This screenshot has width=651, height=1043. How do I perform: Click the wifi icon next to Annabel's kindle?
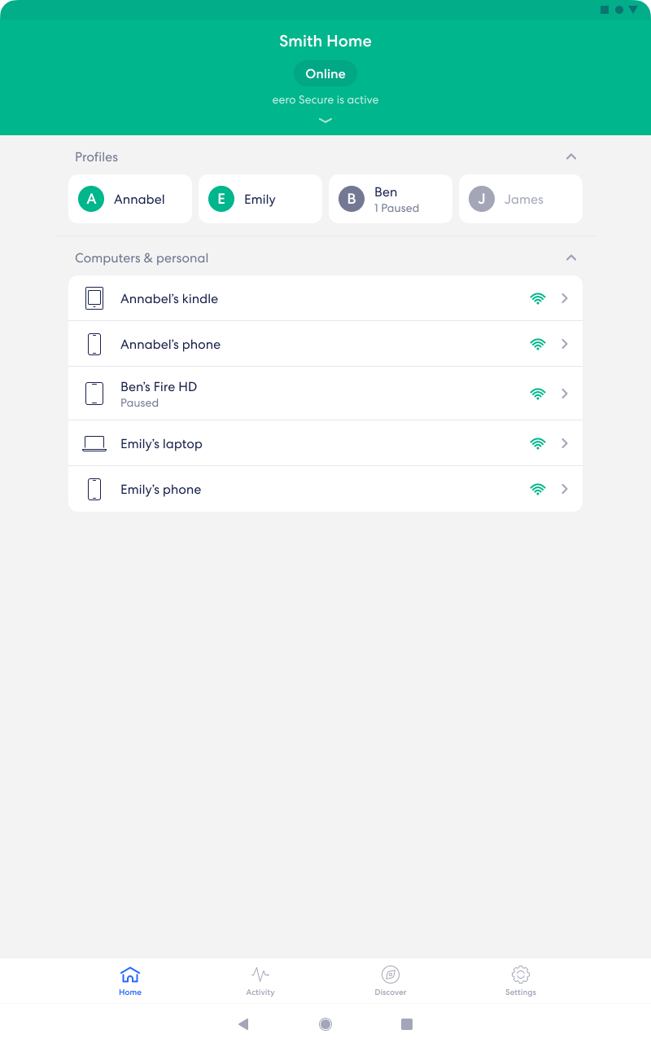[x=538, y=298]
